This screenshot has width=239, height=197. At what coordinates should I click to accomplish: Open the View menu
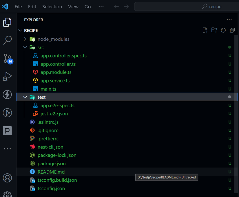[73, 6]
